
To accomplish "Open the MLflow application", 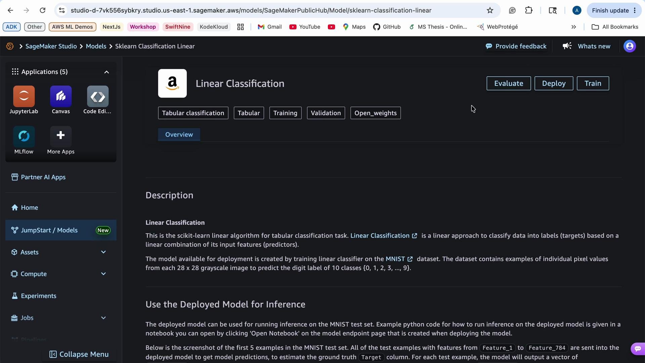I will (24, 136).
